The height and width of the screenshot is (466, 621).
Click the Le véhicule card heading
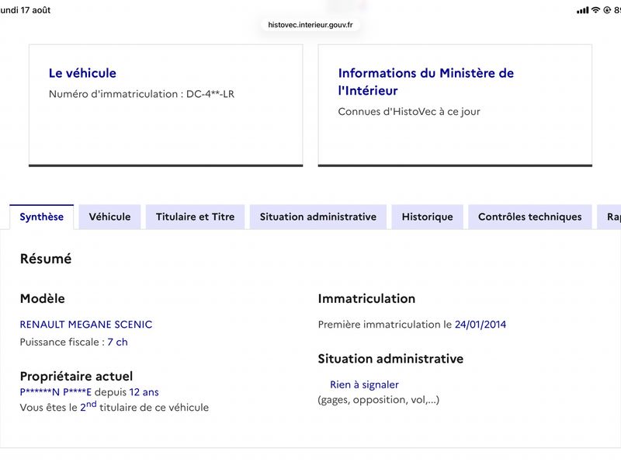click(x=82, y=73)
